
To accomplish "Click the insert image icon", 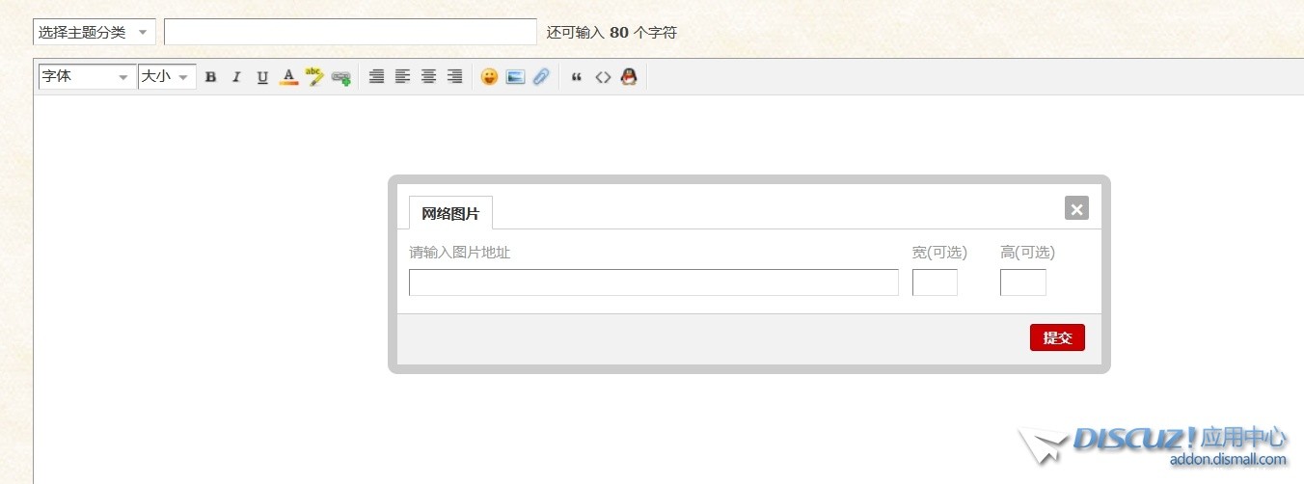I will click(515, 77).
